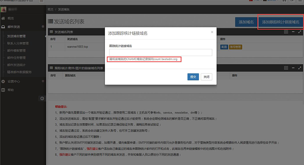
Task: Expand the 设置中心 submenu
Action: tap(43, 81)
